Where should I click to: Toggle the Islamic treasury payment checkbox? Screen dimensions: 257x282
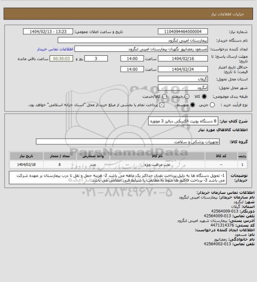(162, 105)
